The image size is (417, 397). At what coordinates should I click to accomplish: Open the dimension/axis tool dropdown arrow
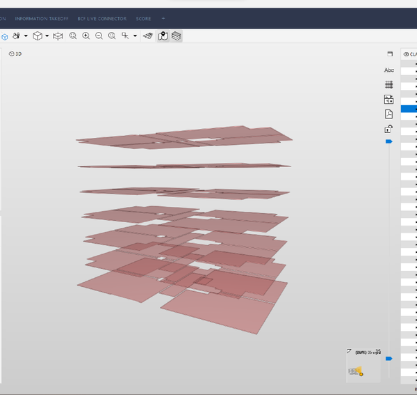click(x=135, y=36)
